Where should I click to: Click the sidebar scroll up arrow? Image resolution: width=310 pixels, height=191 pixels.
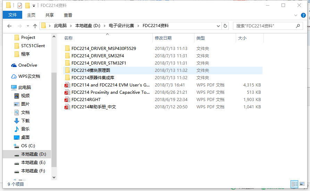coord(54,37)
